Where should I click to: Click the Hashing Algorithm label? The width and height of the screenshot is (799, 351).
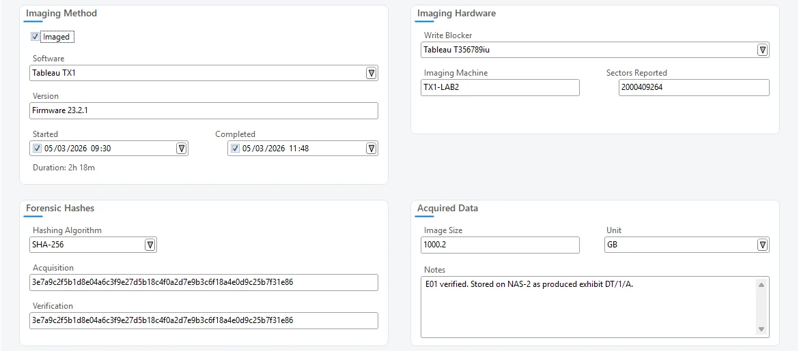point(67,230)
